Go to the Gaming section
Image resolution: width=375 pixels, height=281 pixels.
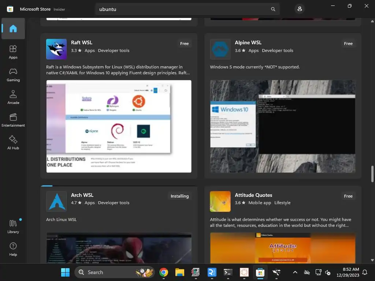pyautogui.click(x=13, y=75)
